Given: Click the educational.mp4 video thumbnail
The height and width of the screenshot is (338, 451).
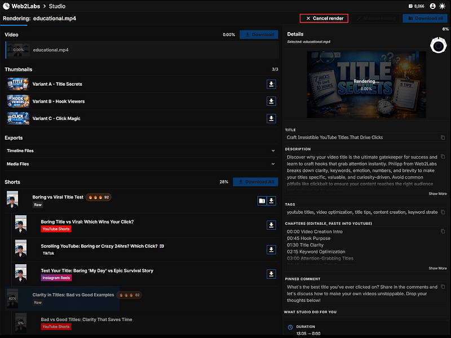Looking at the screenshot, I should pyautogui.click(x=19, y=50).
